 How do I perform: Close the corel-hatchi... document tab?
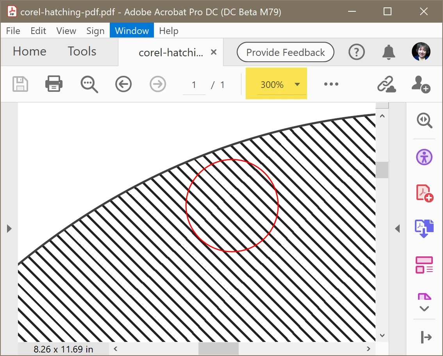[214, 52]
